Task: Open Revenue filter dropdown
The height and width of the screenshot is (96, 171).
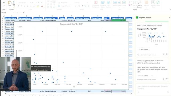Action: point(74,18)
